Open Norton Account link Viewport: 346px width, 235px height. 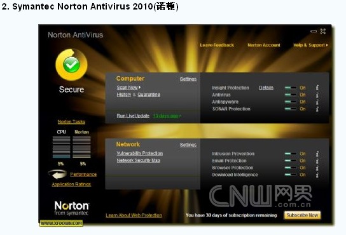click(264, 45)
